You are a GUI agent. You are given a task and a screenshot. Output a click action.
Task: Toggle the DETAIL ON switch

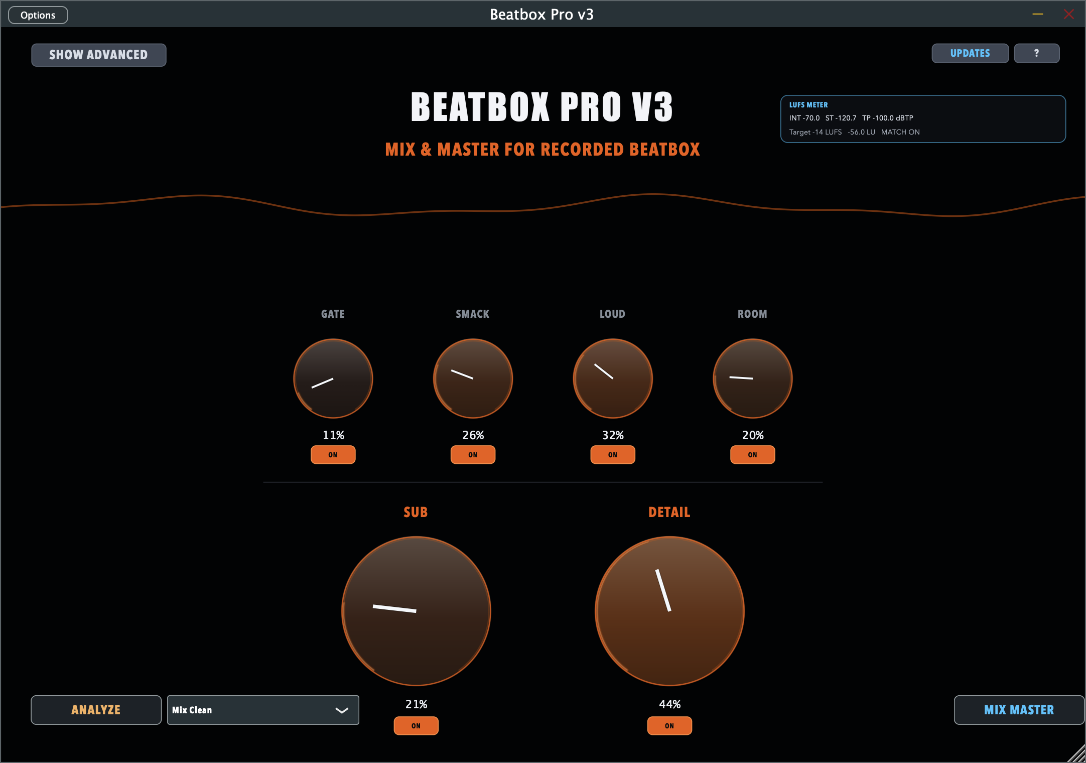click(669, 726)
